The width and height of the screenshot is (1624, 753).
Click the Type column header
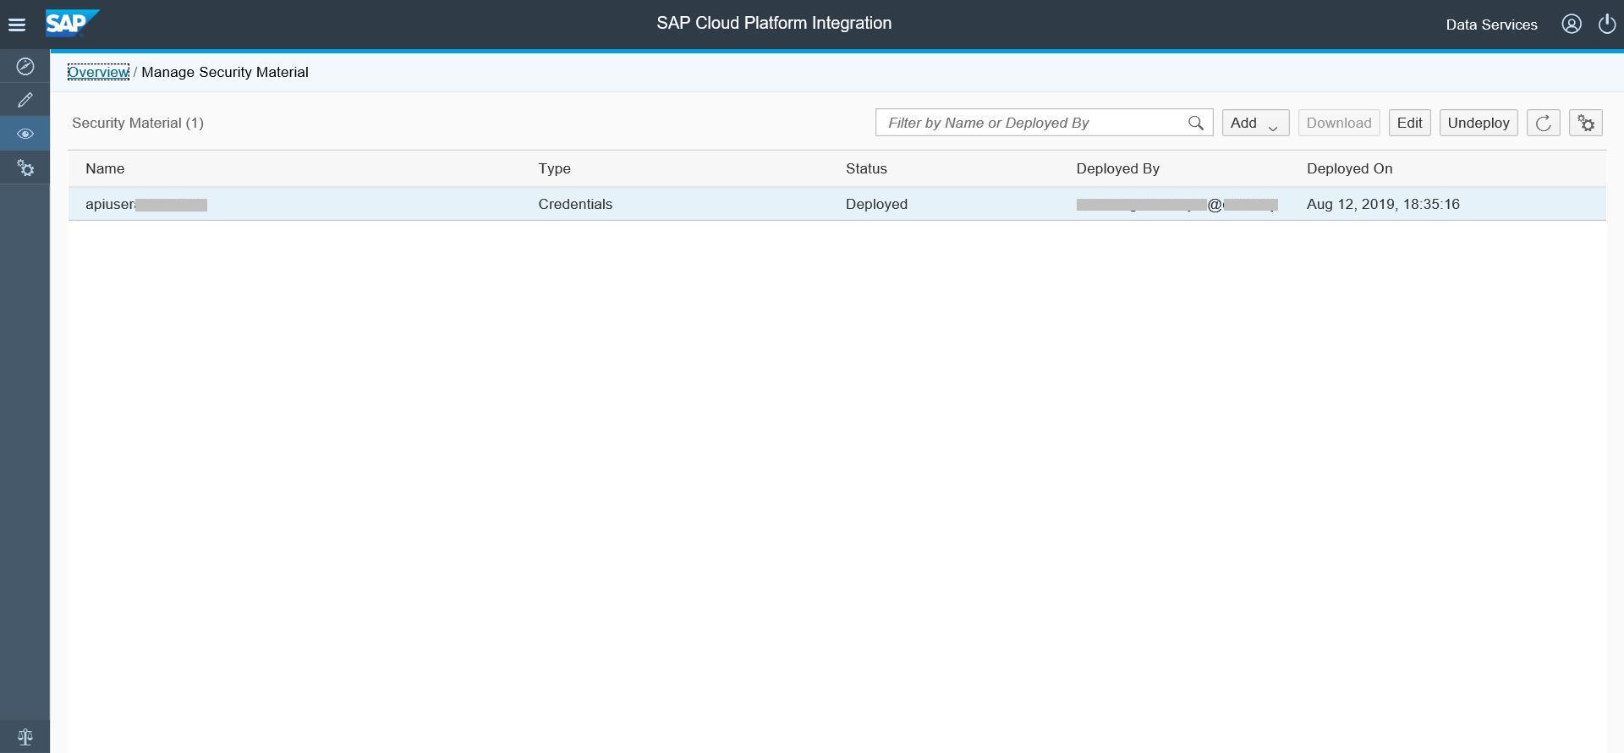point(555,168)
